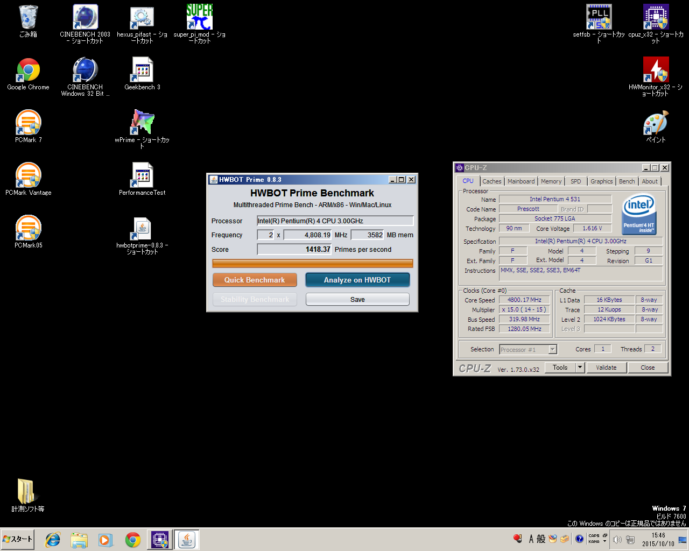Open Paint desktop icon
The width and height of the screenshot is (689, 551).
click(656, 126)
